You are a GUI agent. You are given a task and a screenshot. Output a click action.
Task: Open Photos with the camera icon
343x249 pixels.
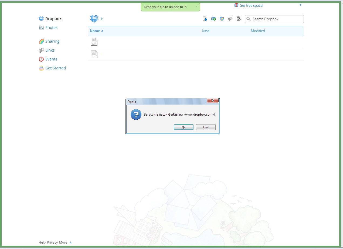point(48,28)
